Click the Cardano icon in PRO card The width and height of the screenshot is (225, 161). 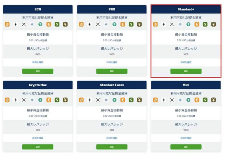[x=106, y=24]
